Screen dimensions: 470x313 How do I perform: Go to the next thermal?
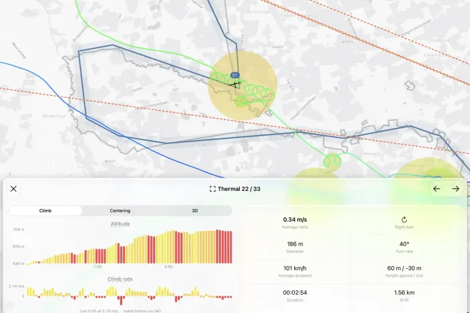point(456,189)
